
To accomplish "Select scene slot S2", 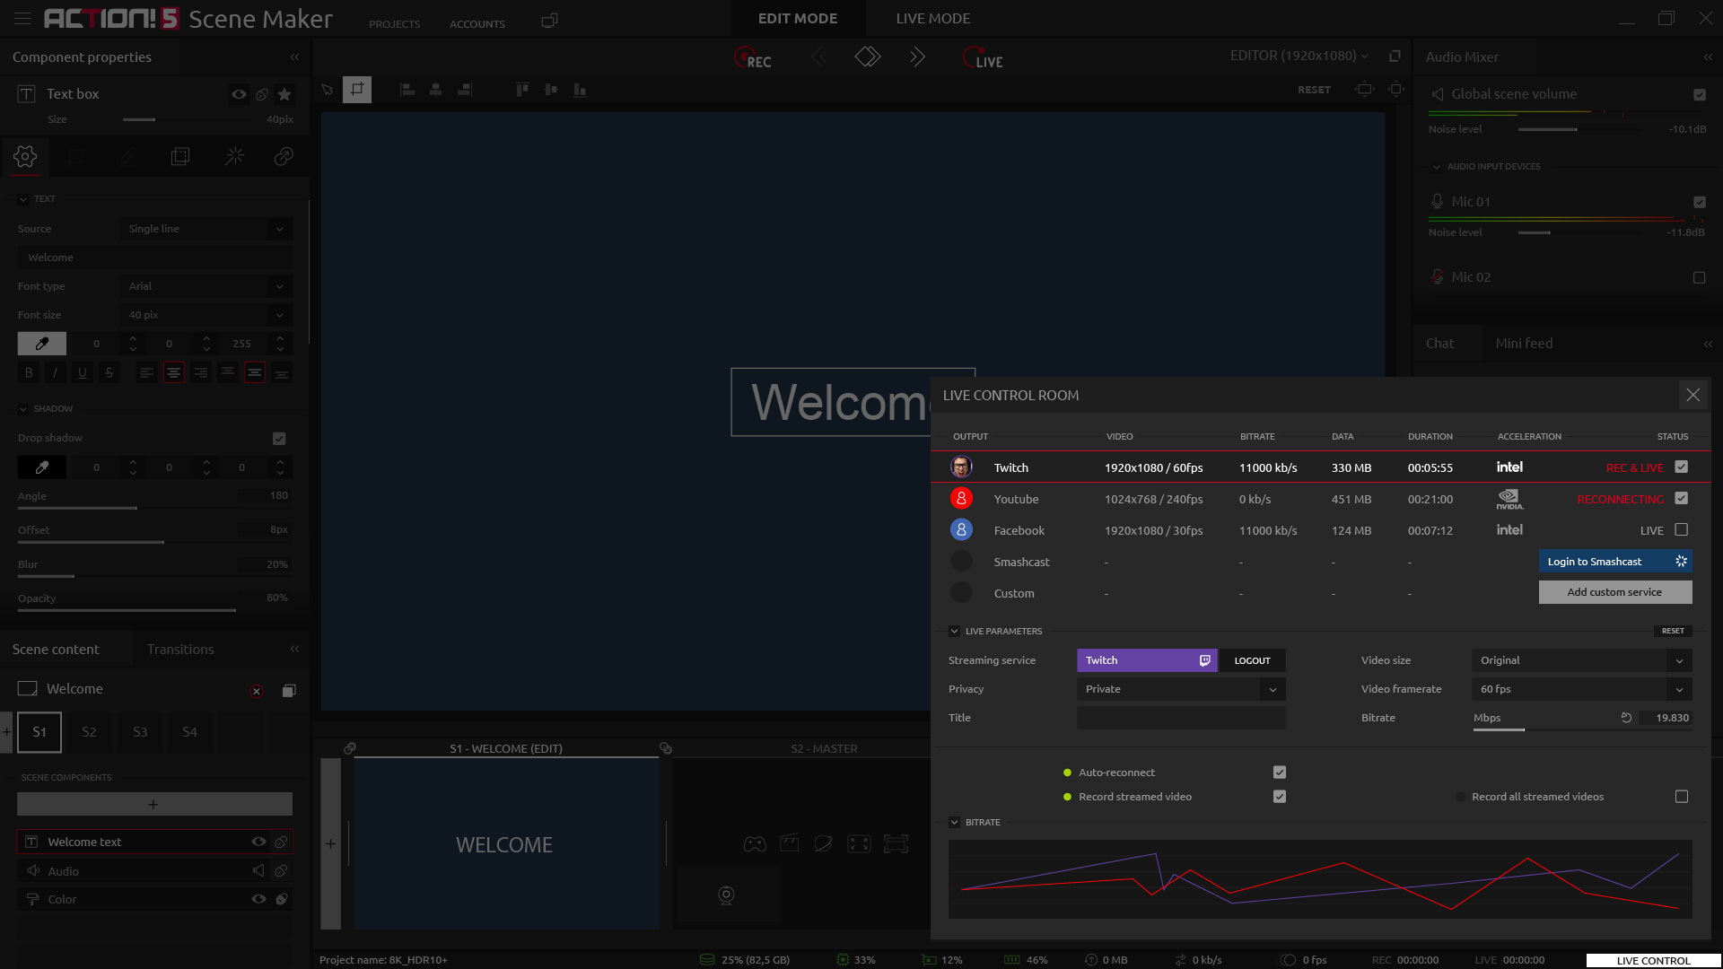I will click(x=89, y=732).
